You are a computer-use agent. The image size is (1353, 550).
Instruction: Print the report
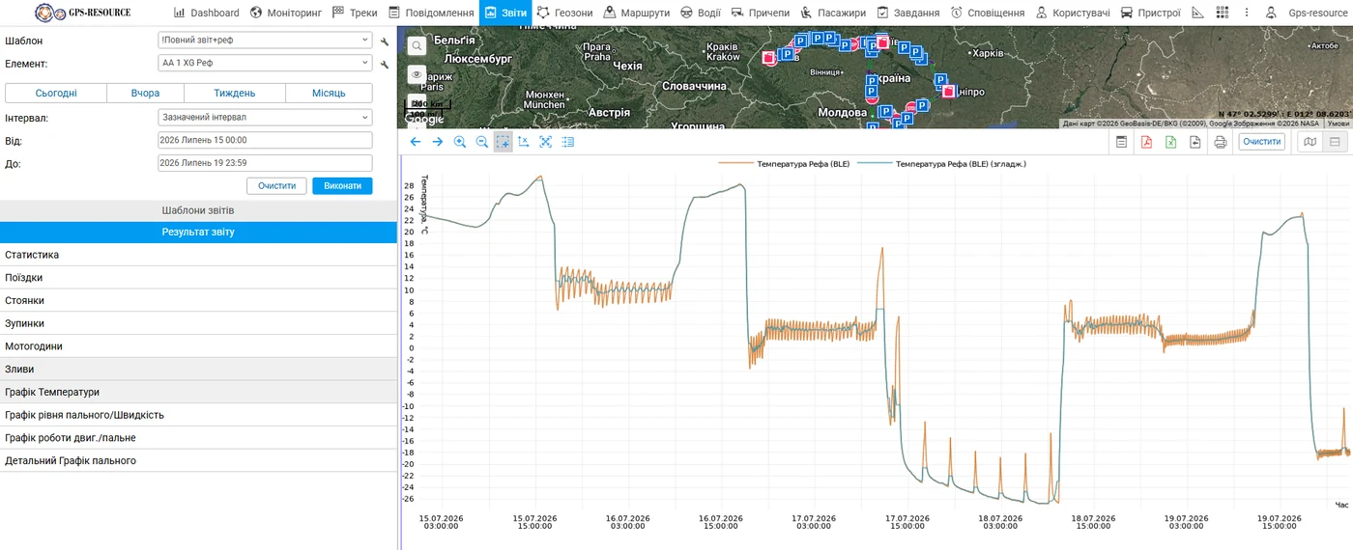(1221, 142)
